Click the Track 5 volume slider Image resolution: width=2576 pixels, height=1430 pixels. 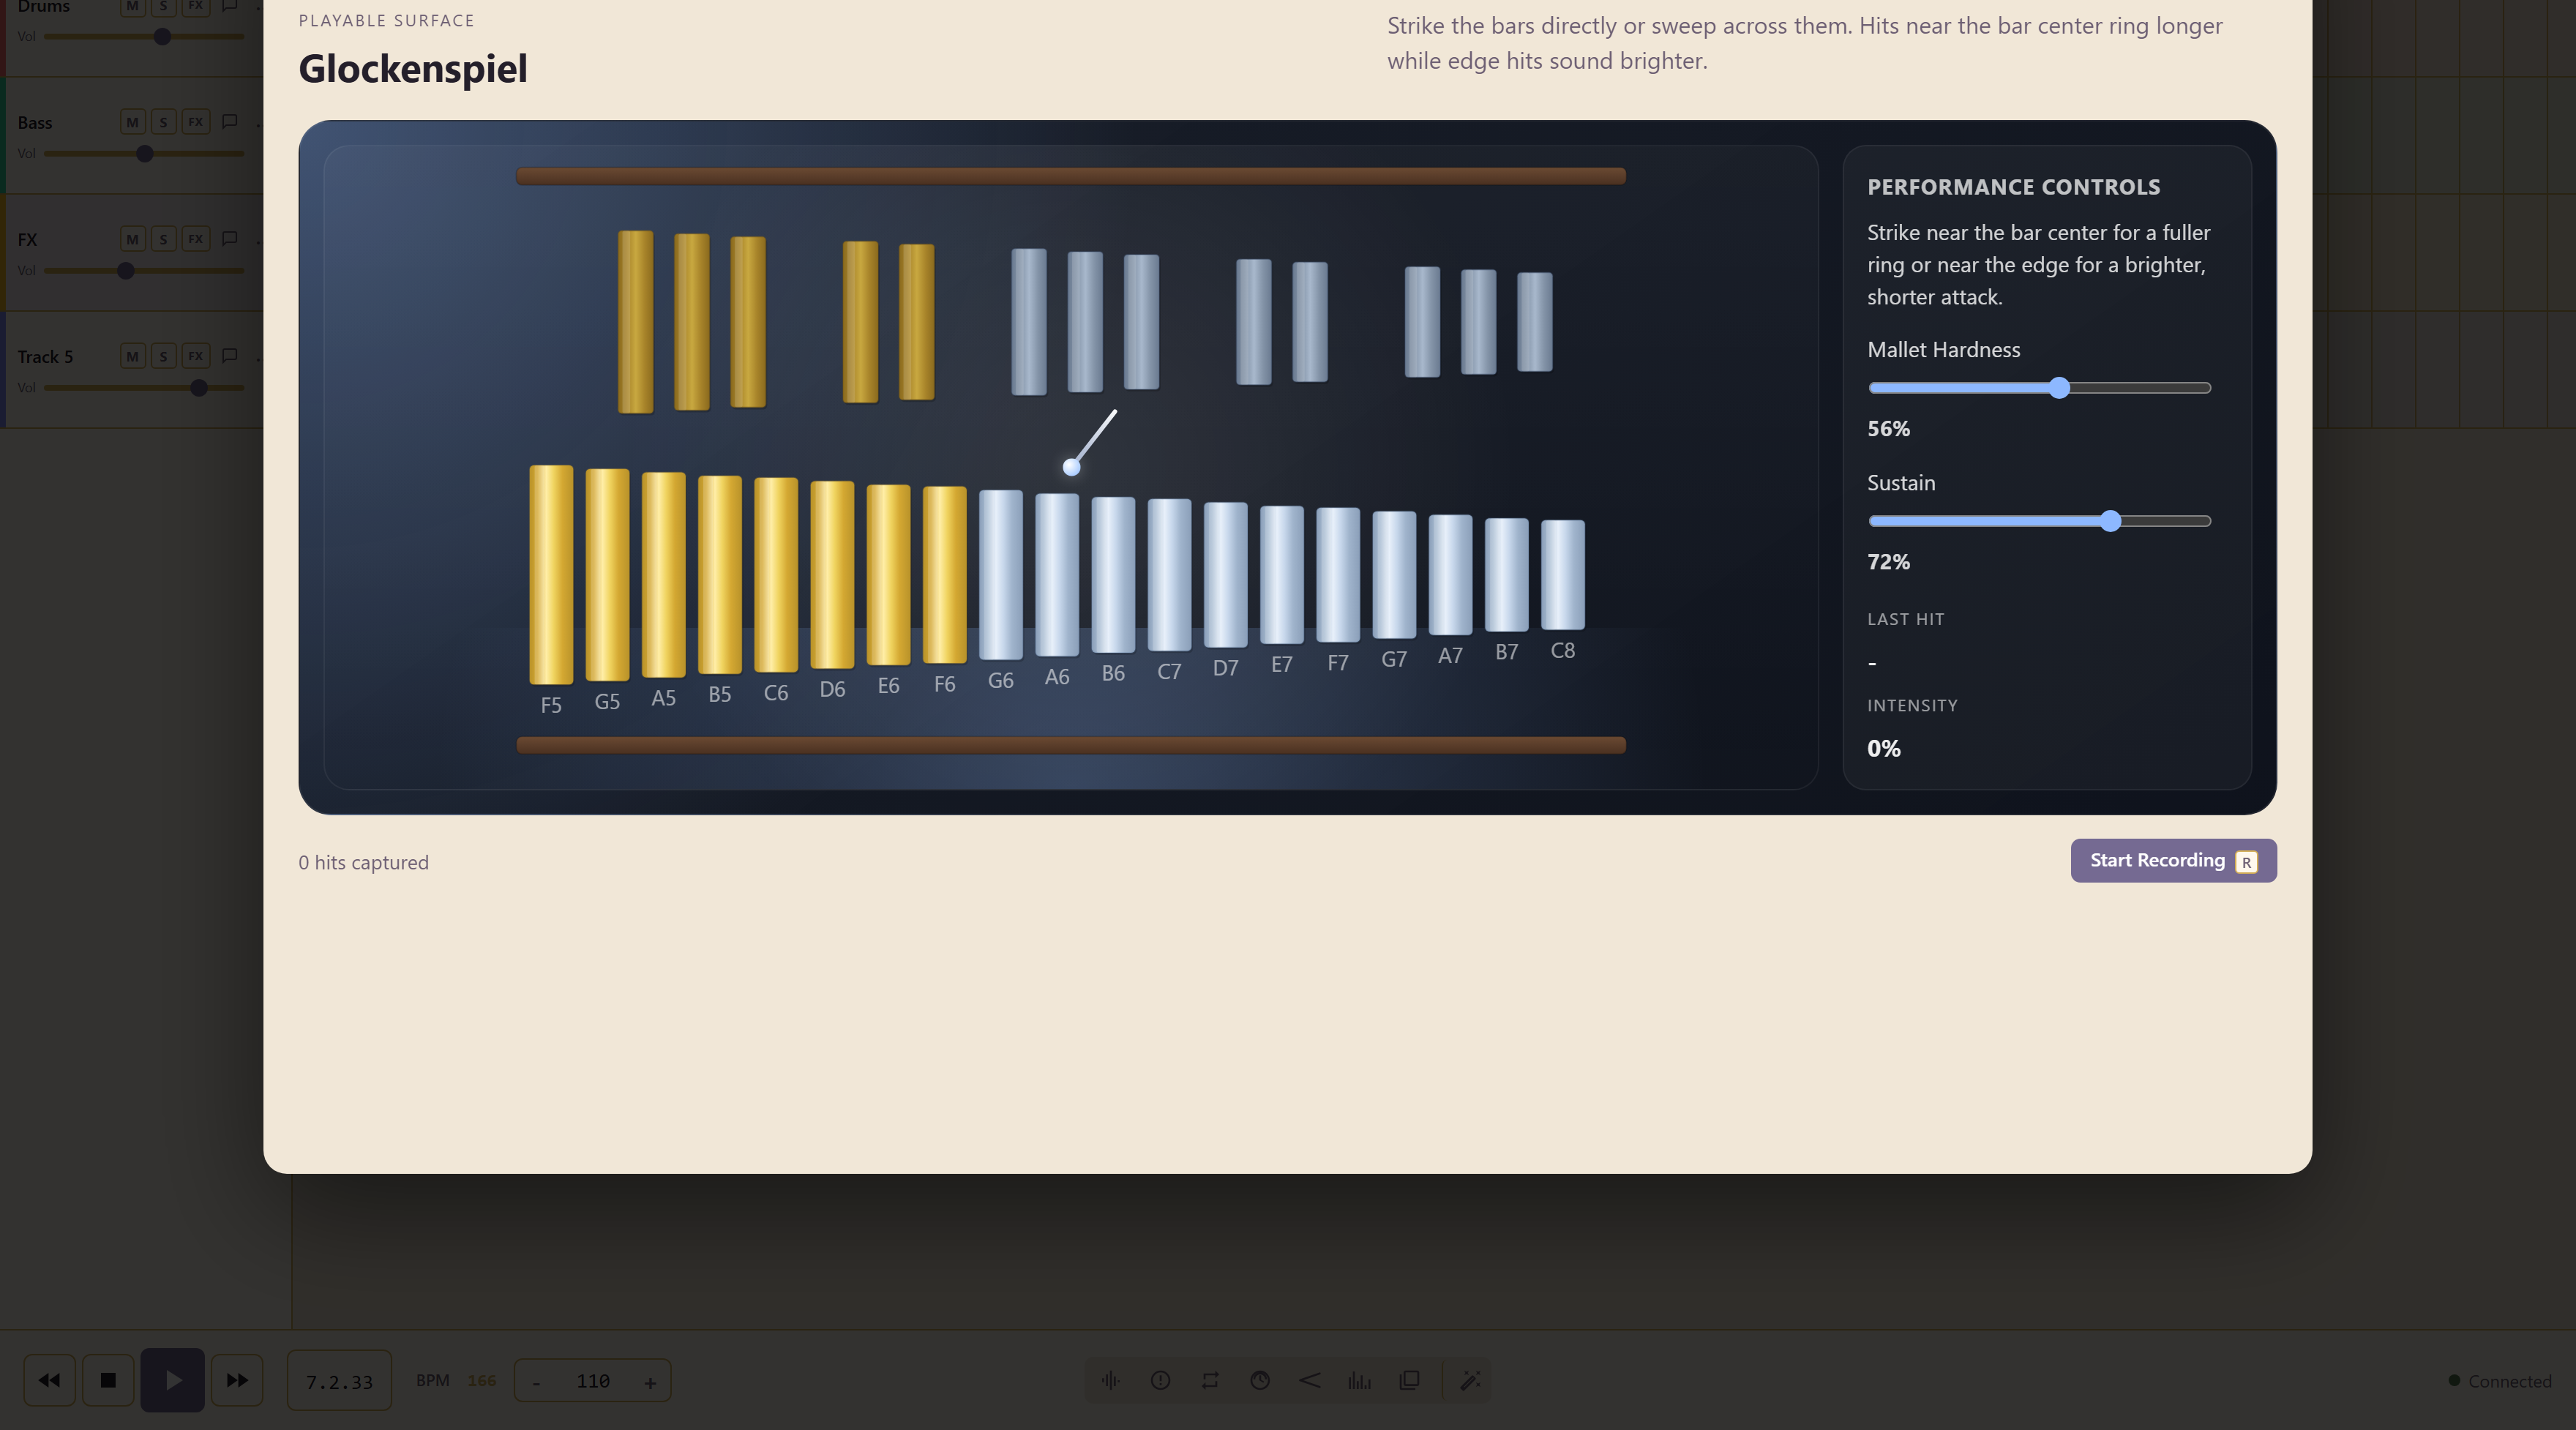[144, 388]
